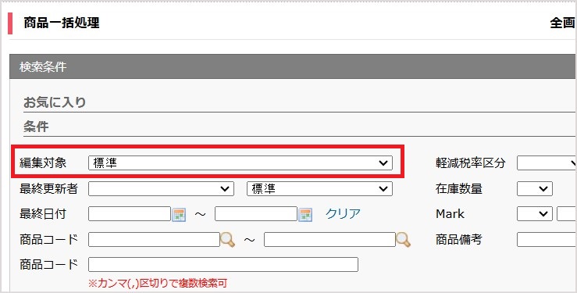
Task: Focus the comma-separated 商品コード field
Action: point(223,265)
